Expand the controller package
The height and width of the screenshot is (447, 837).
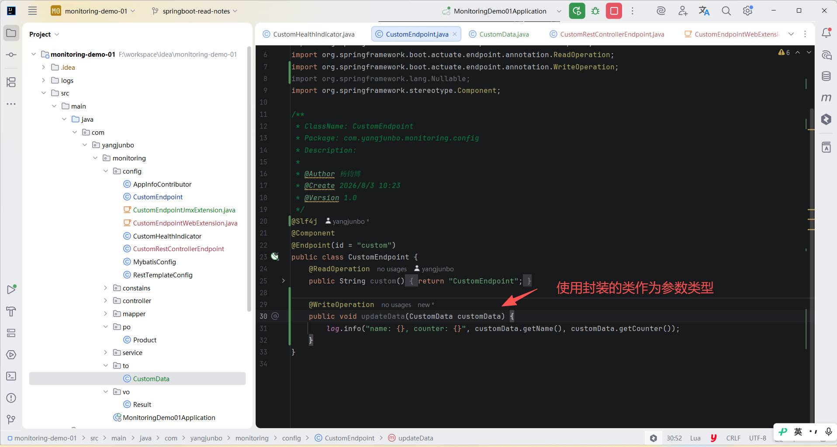[x=106, y=300]
